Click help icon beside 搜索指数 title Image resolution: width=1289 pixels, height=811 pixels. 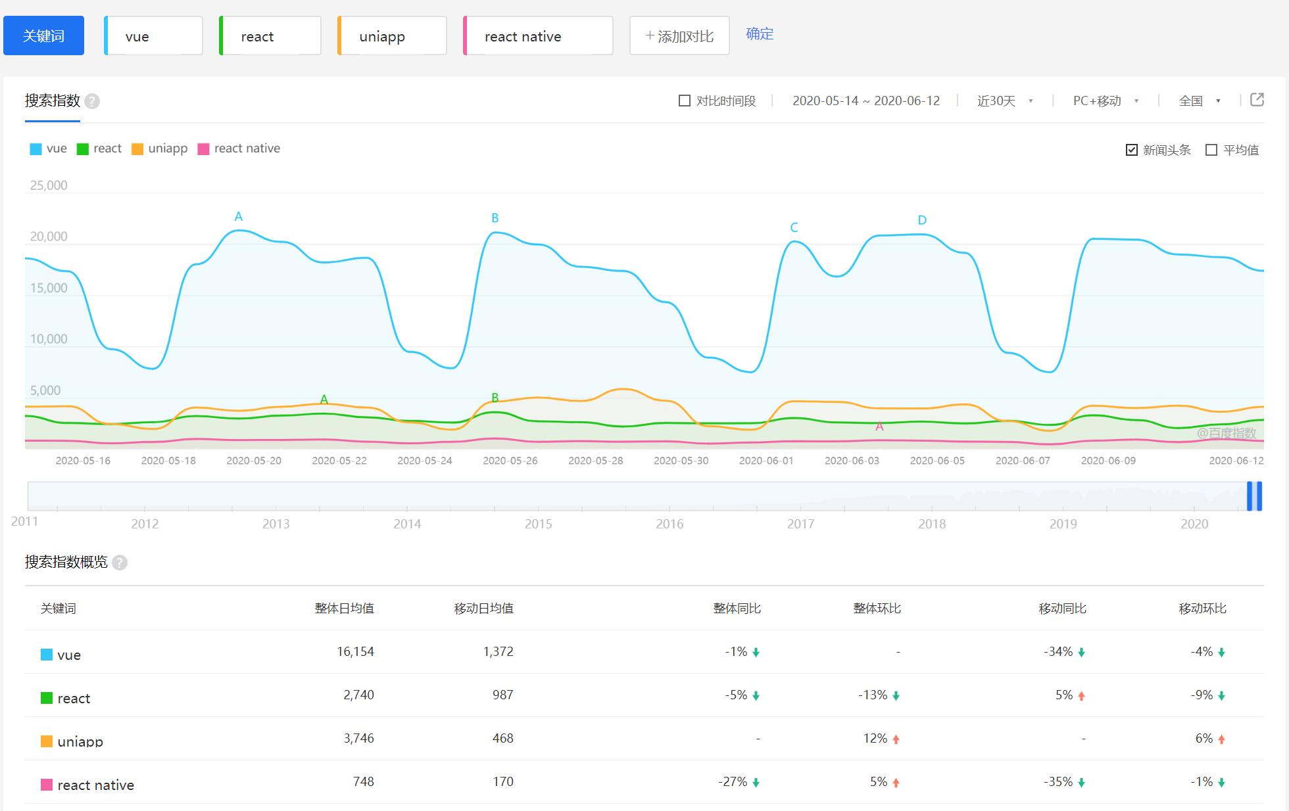click(93, 101)
